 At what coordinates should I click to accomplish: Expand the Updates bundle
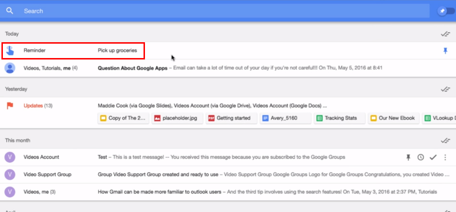coord(228,113)
